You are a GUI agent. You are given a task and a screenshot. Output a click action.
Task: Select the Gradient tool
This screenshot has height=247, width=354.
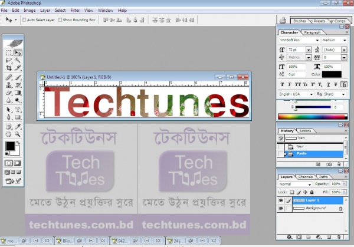(x=18, y=93)
